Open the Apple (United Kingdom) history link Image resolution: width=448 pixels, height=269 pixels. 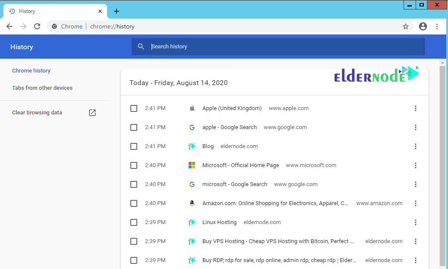[x=232, y=108]
